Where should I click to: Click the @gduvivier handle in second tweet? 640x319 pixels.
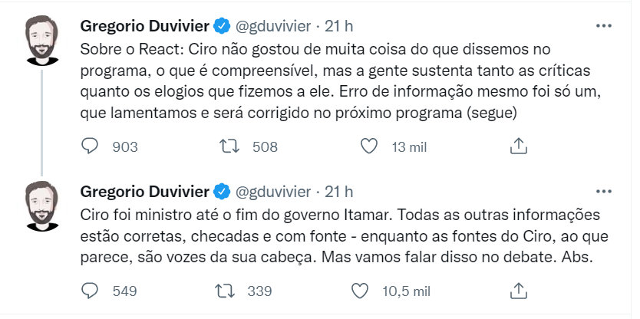[x=273, y=191]
